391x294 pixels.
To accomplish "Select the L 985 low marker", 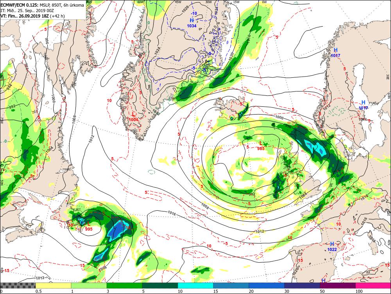I will point(260,146).
